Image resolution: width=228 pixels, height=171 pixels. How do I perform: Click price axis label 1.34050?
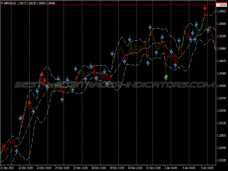[221, 86]
